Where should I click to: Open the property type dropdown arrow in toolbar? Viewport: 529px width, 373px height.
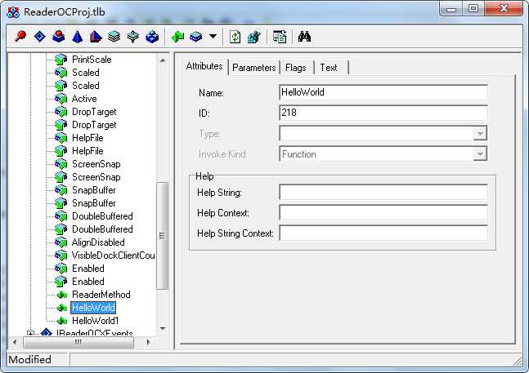[213, 36]
